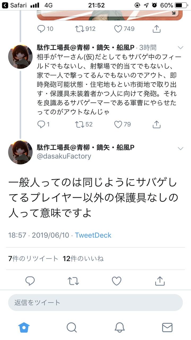This screenshot has width=191, height=340.
Task: Like the main tweet with heart icon
Action: 116,281
